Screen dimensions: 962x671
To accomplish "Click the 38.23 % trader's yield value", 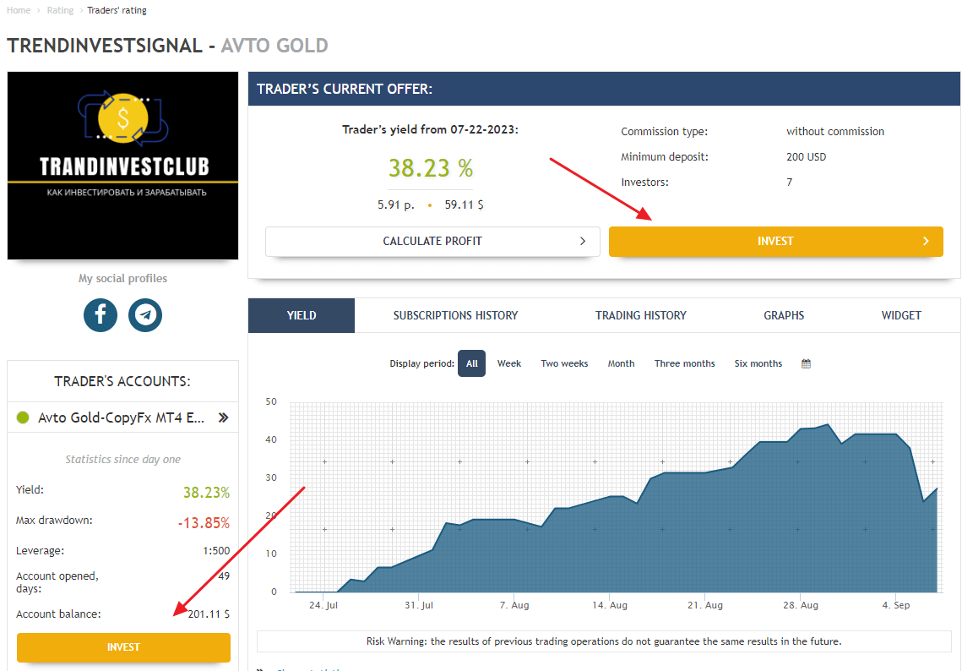I will tap(431, 168).
